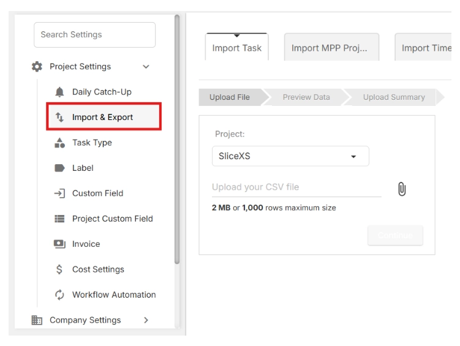
Task: Click the Project Settings gear icon
Action: 36,67
